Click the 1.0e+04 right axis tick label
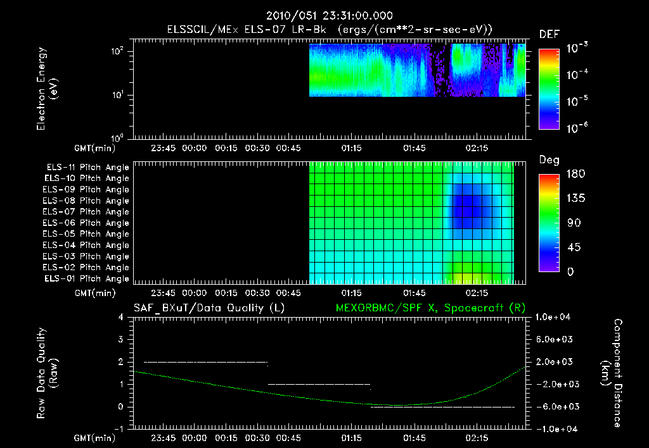The height and width of the screenshot is (448, 649). [x=553, y=317]
